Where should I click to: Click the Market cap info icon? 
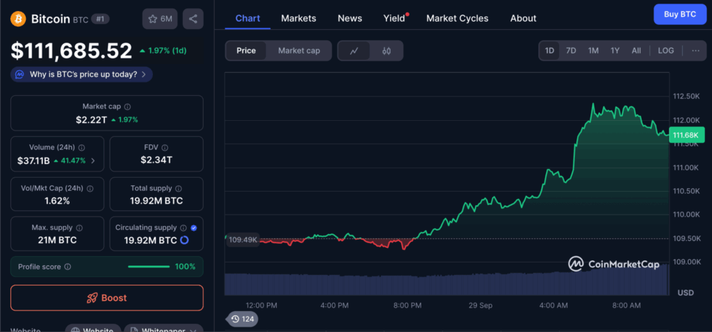(127, 107)
